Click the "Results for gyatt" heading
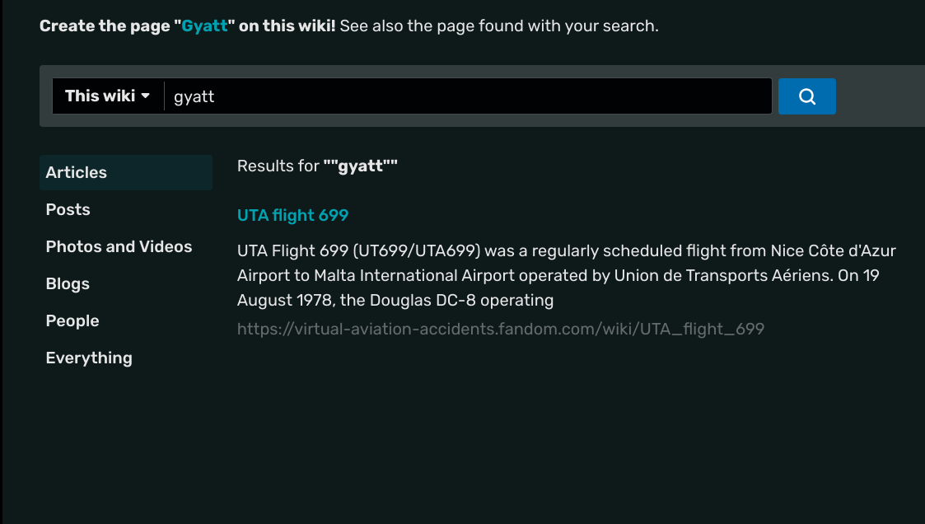The image size is (925, 524). click(x=278, y=166)
